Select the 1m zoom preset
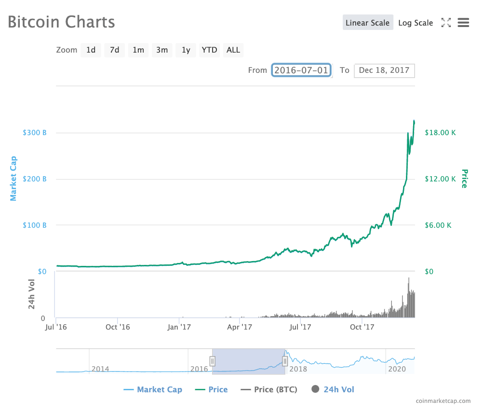 [138, 50]
